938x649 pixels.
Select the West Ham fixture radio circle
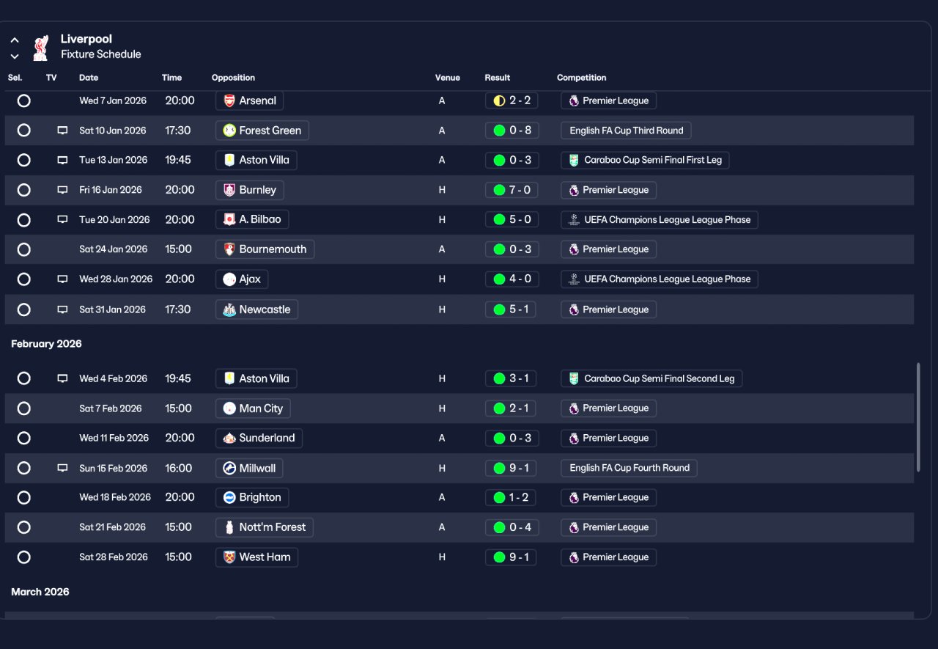click(24, 557)
